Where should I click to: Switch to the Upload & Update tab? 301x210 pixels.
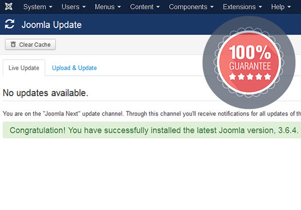tap(74, 68)
